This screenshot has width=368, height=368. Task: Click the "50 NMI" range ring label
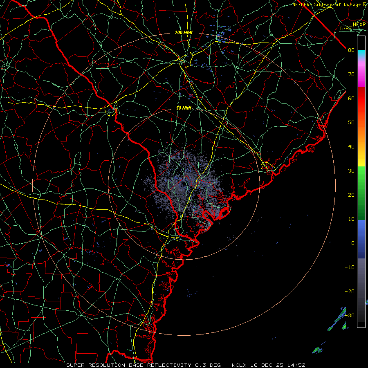[184, 108]
